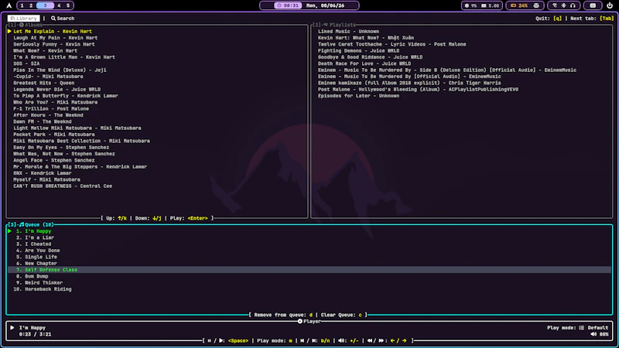Click the battery 24% indicator
Screen dimensions: 619x348
tap(519, 5)
